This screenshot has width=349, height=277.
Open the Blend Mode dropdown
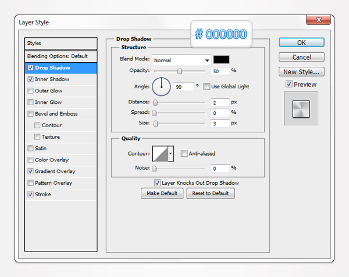[x=181, y=60]
